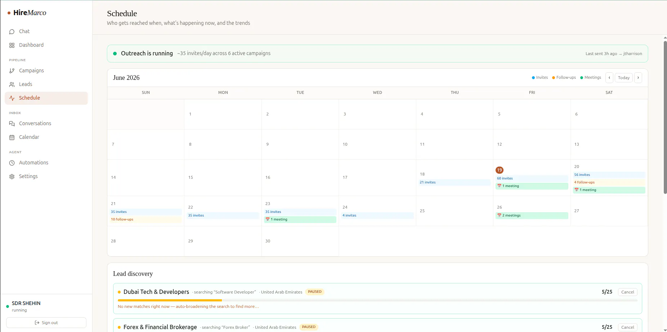Click the 'No new matches right now' message
Image resolution: width=667 pixels, height=332 pixels.
click(188, 306)
